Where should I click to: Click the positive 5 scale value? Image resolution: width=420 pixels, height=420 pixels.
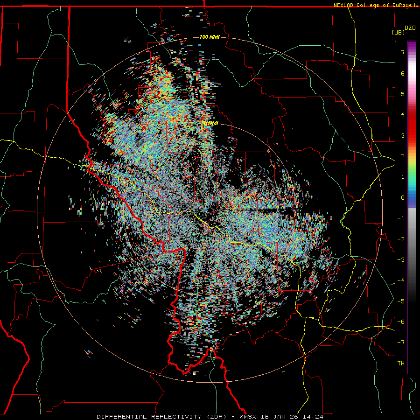[x=403, y=94]
